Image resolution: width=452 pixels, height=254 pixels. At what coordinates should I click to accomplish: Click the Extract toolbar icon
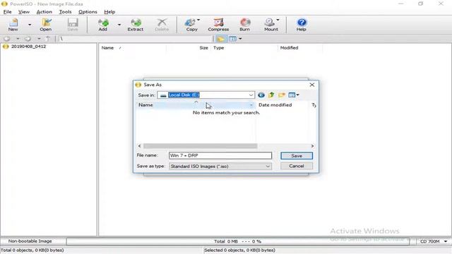point(135,25)
